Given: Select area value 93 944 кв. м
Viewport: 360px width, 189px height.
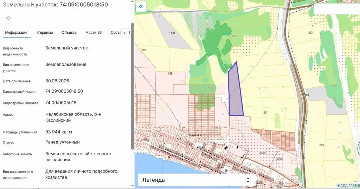Looking at the screenshot, I should click(x=59, y=132).
